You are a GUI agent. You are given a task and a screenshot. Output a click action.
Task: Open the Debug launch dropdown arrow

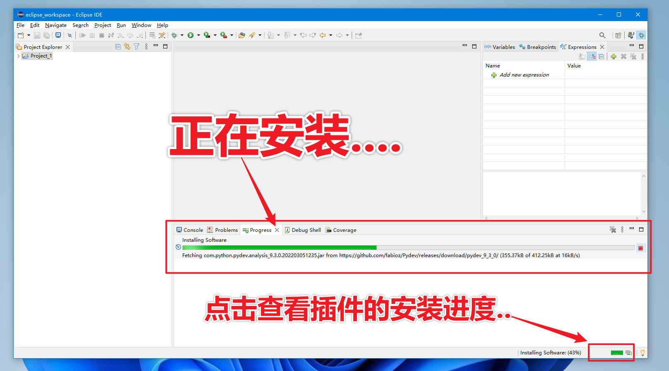point(182,35)
